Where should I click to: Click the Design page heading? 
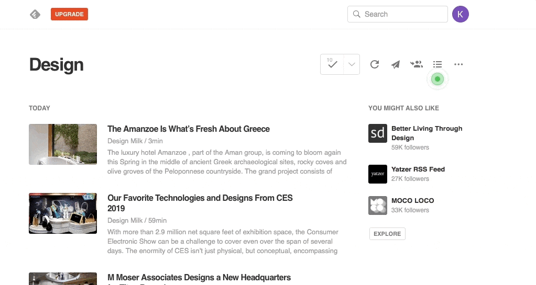tap(57, 64)
